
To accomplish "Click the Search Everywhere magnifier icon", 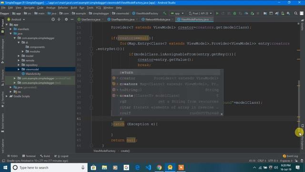I will tap(295, 13).
